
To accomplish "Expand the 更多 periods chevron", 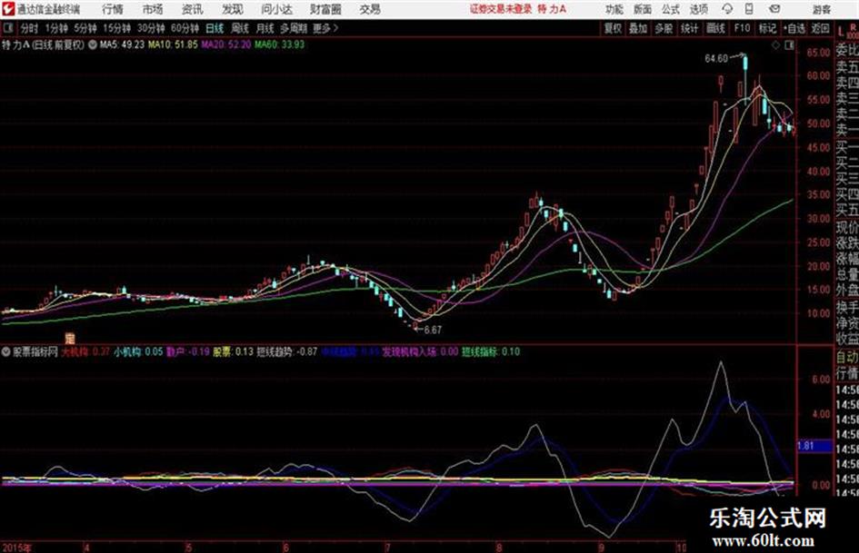I will [x=325, y=28].
